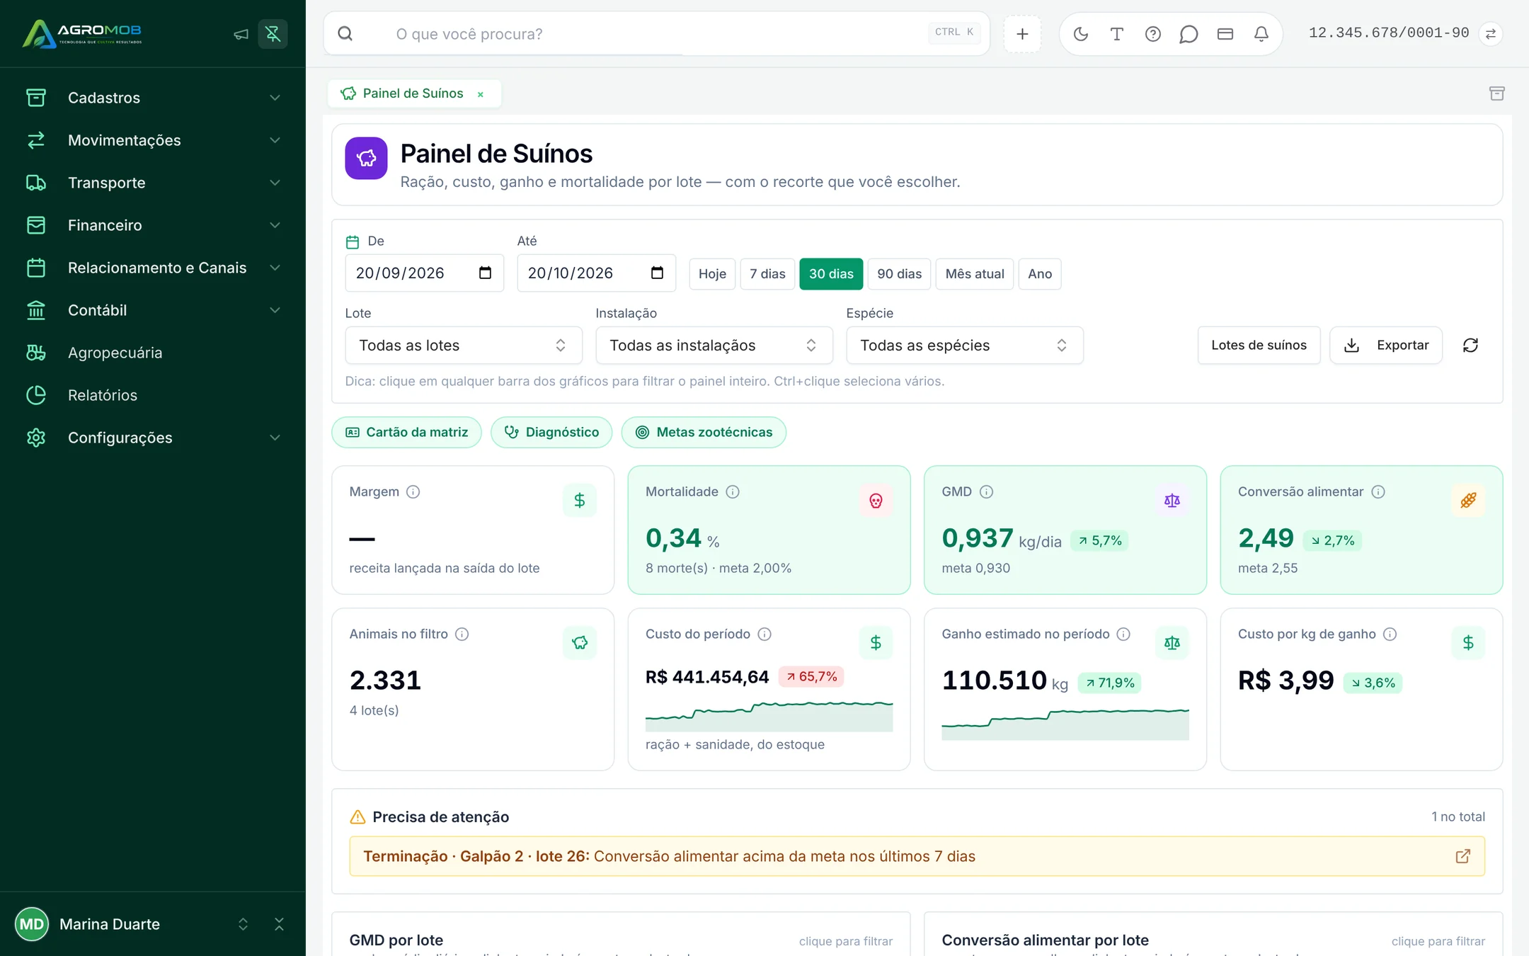Show info for Margem card
Viewport: 1529px width, 956px height.
(x=413, y=491)
